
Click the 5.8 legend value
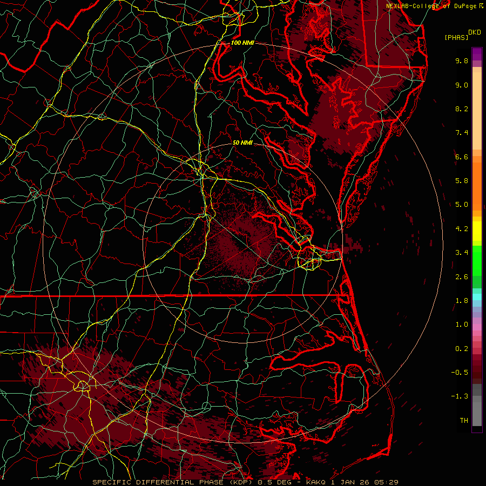[x=462, y=181]
